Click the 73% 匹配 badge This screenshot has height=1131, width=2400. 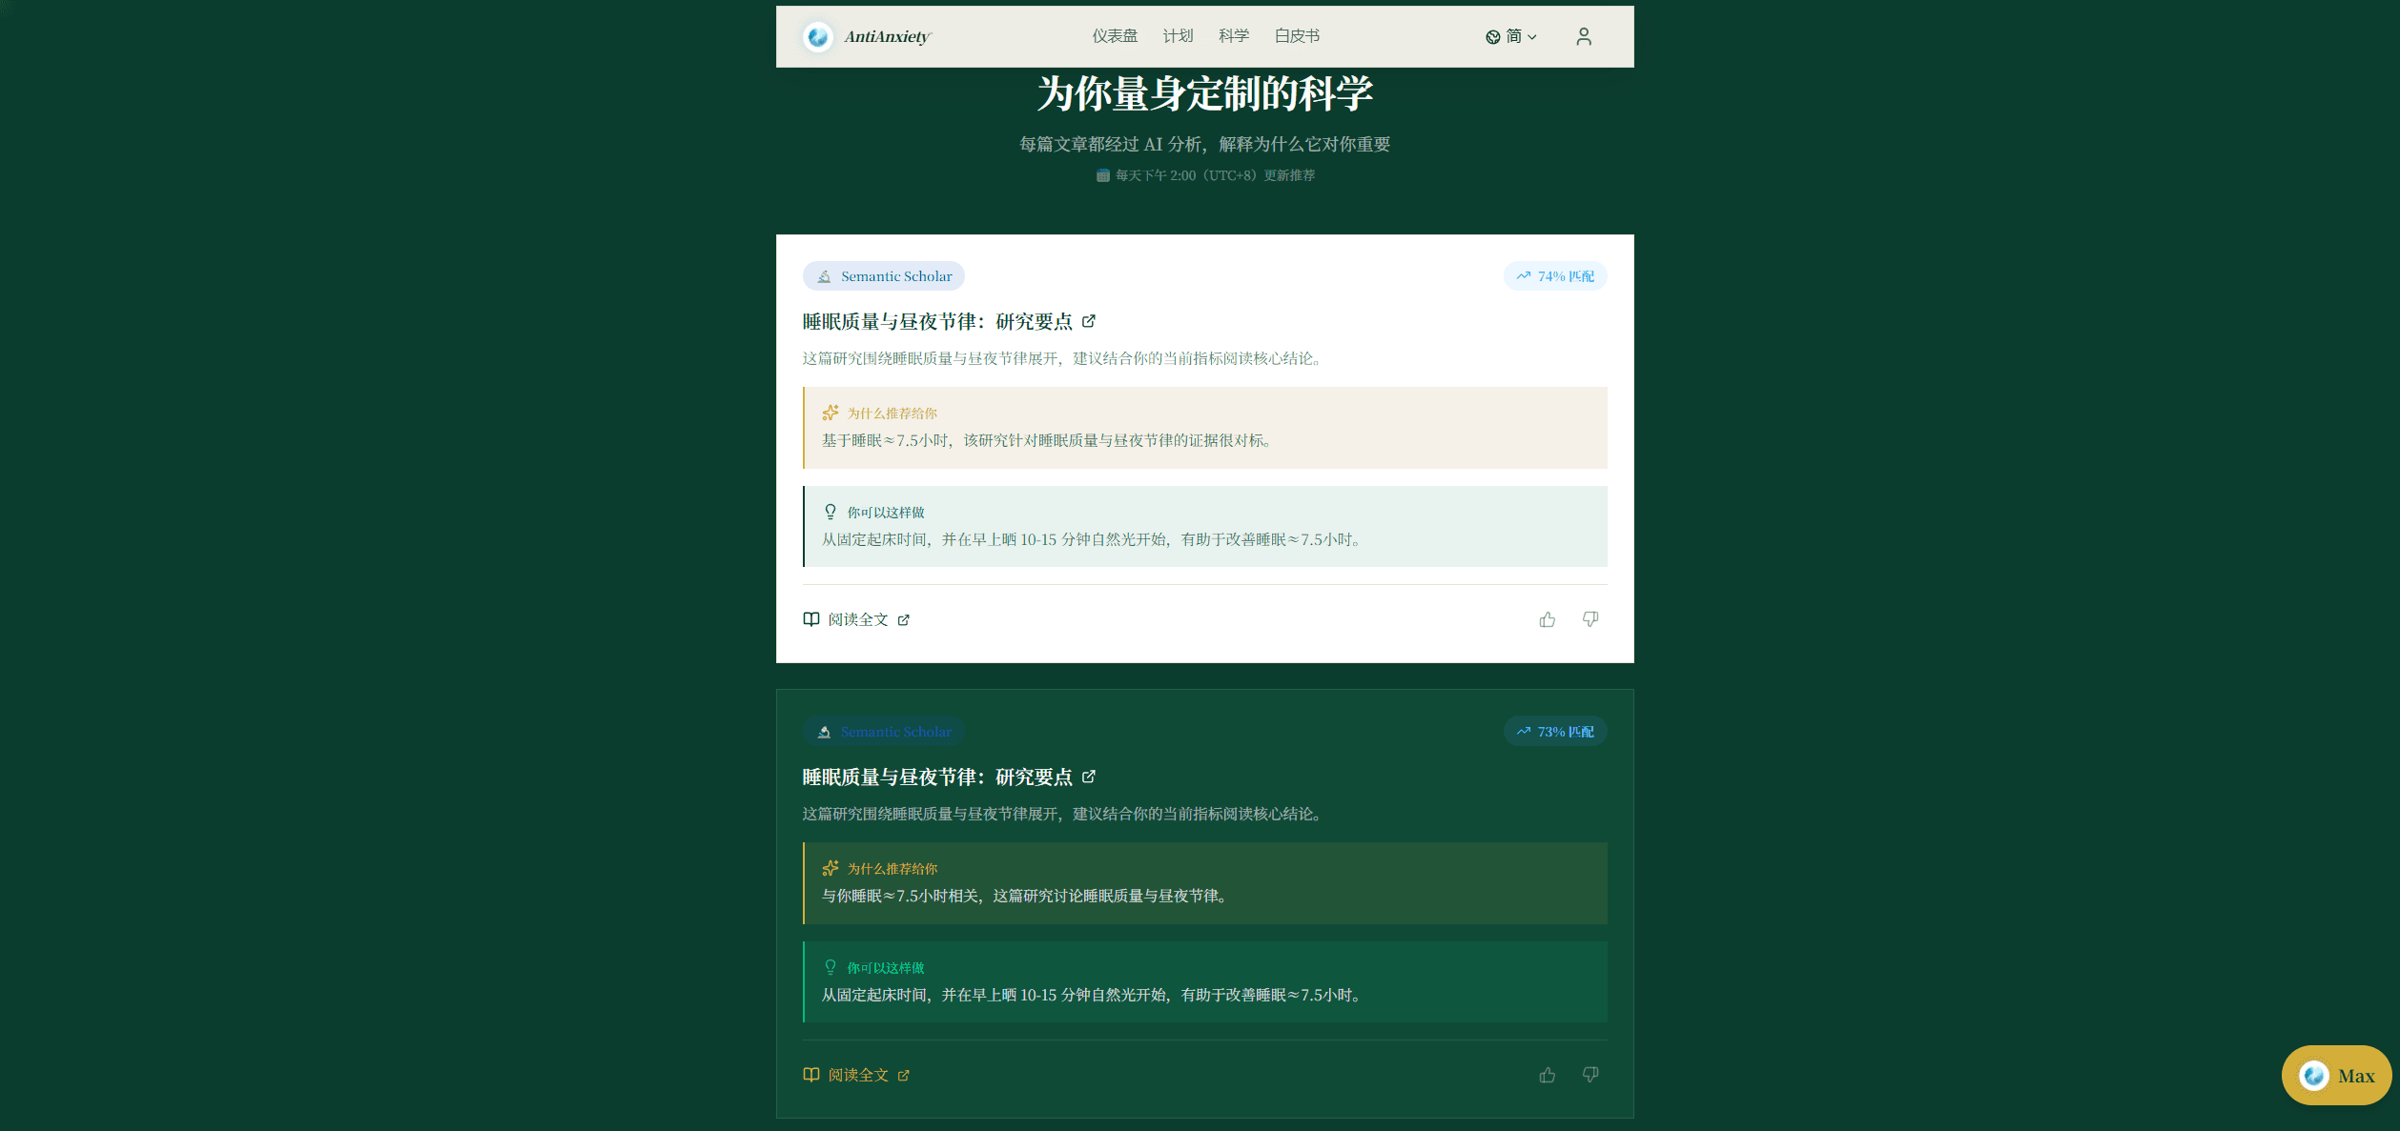pos(1555,732)
